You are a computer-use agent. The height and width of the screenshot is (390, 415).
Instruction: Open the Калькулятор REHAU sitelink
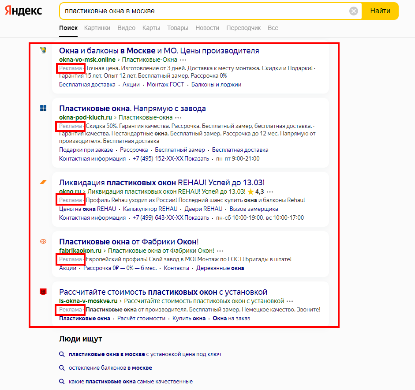click(150, 209)
